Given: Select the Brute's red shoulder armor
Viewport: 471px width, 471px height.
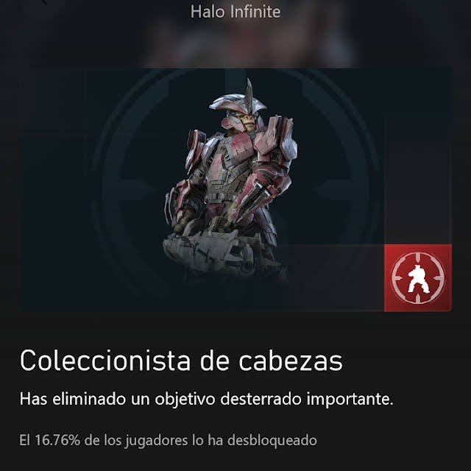Looking at the screenshot, I should pos(274,137).
